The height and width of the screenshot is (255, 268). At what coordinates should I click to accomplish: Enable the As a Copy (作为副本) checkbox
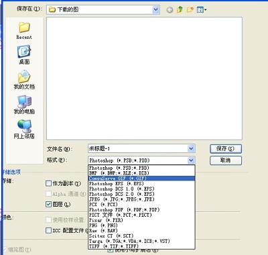[x=48, y=184]
